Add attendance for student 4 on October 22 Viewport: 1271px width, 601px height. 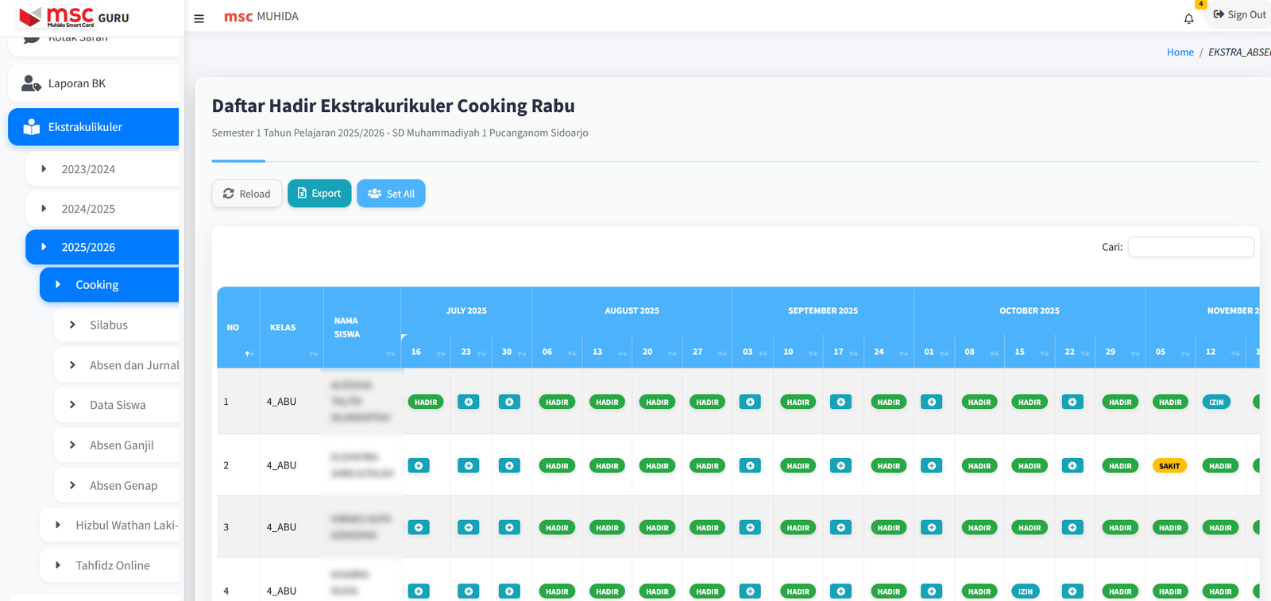[x=1072, y=591]
